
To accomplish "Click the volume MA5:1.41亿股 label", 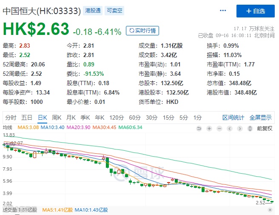I will click(x=57, y=210).
